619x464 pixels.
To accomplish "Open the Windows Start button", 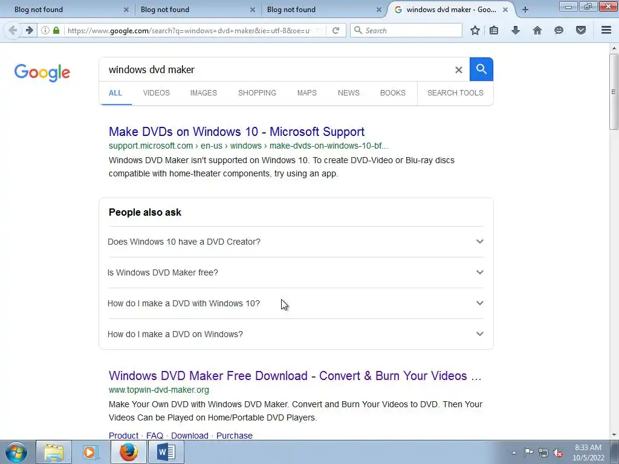I will [x=16, y=452].
